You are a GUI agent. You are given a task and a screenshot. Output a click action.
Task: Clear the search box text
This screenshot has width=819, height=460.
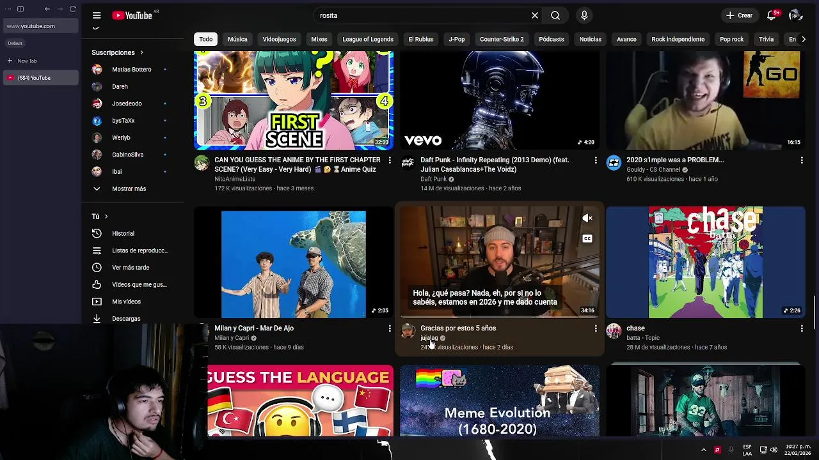pos(535,15)
